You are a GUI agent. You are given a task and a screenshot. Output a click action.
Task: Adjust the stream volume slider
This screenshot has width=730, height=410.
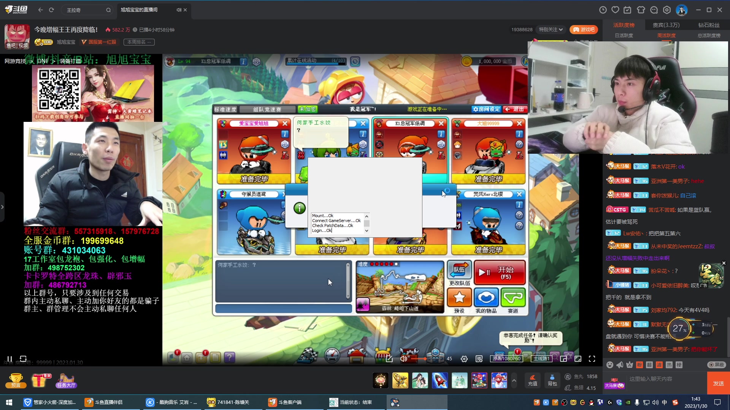point(426,359)
